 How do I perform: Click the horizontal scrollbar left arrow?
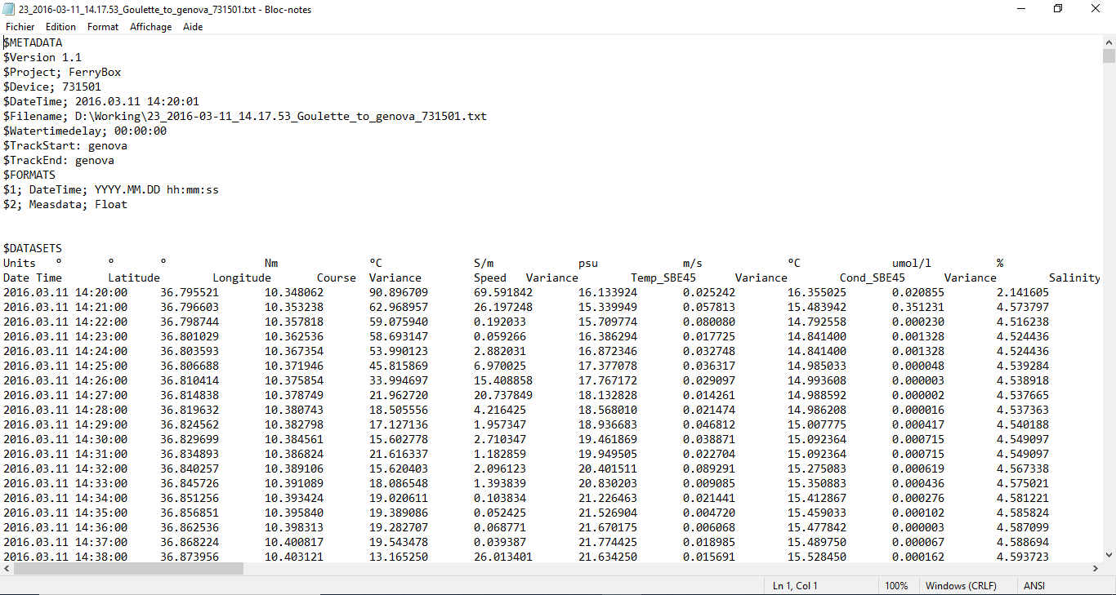tap(7, 568)
